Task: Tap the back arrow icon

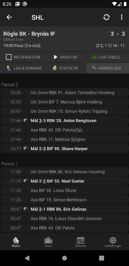Action: (x=9, y=17)
